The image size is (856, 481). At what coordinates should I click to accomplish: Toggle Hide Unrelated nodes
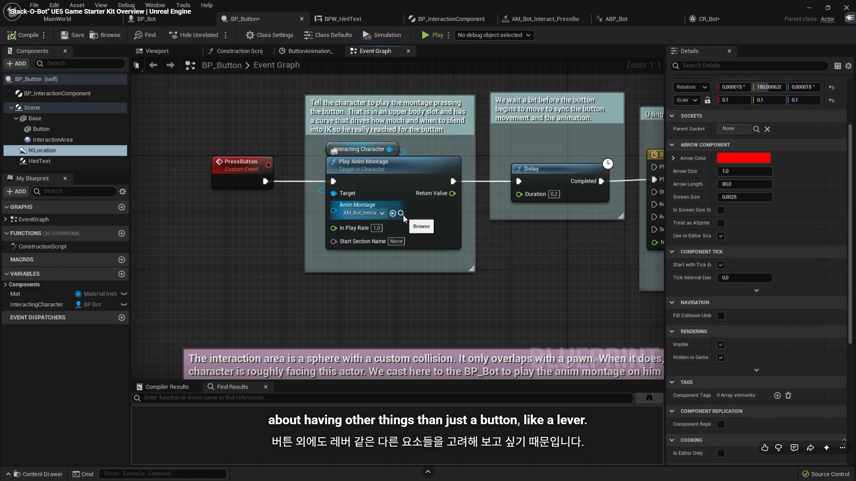[x=194, y=35]
